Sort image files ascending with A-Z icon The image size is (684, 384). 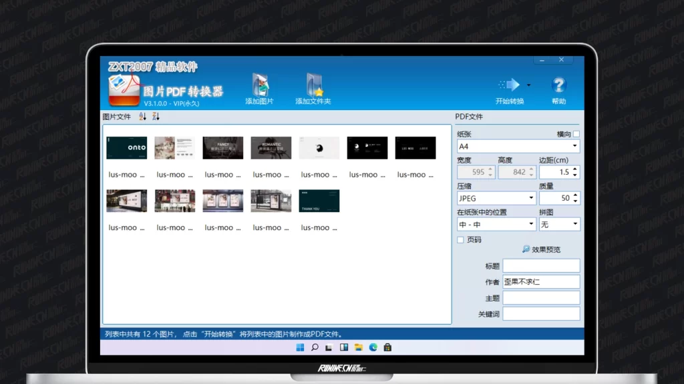coord(142,117)
